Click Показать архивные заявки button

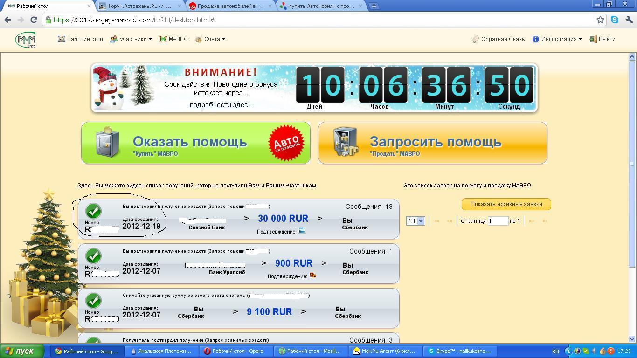506,204
